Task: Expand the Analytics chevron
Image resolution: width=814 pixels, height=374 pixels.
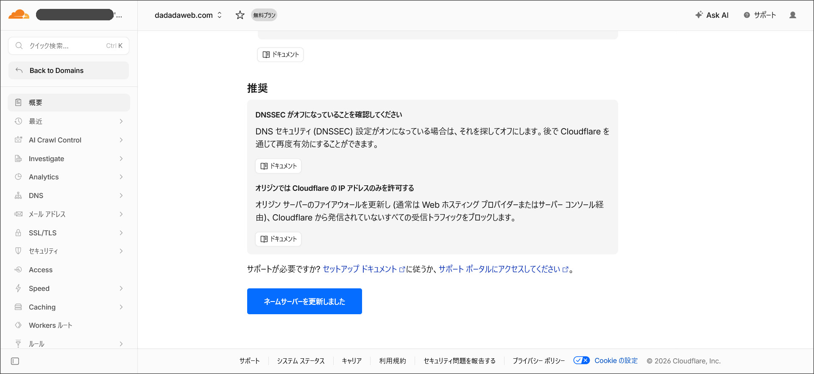Action: click(121, 177)
